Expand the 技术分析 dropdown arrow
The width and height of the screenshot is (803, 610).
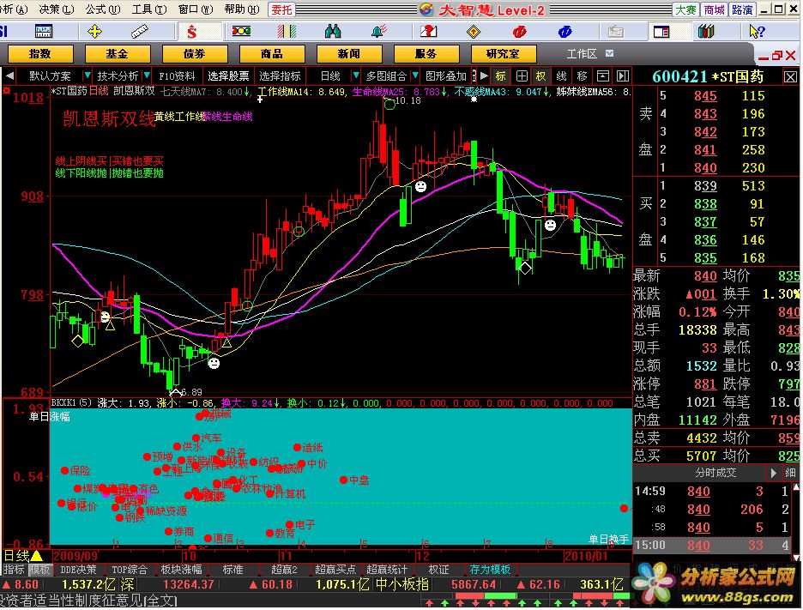tap(147, 75)
